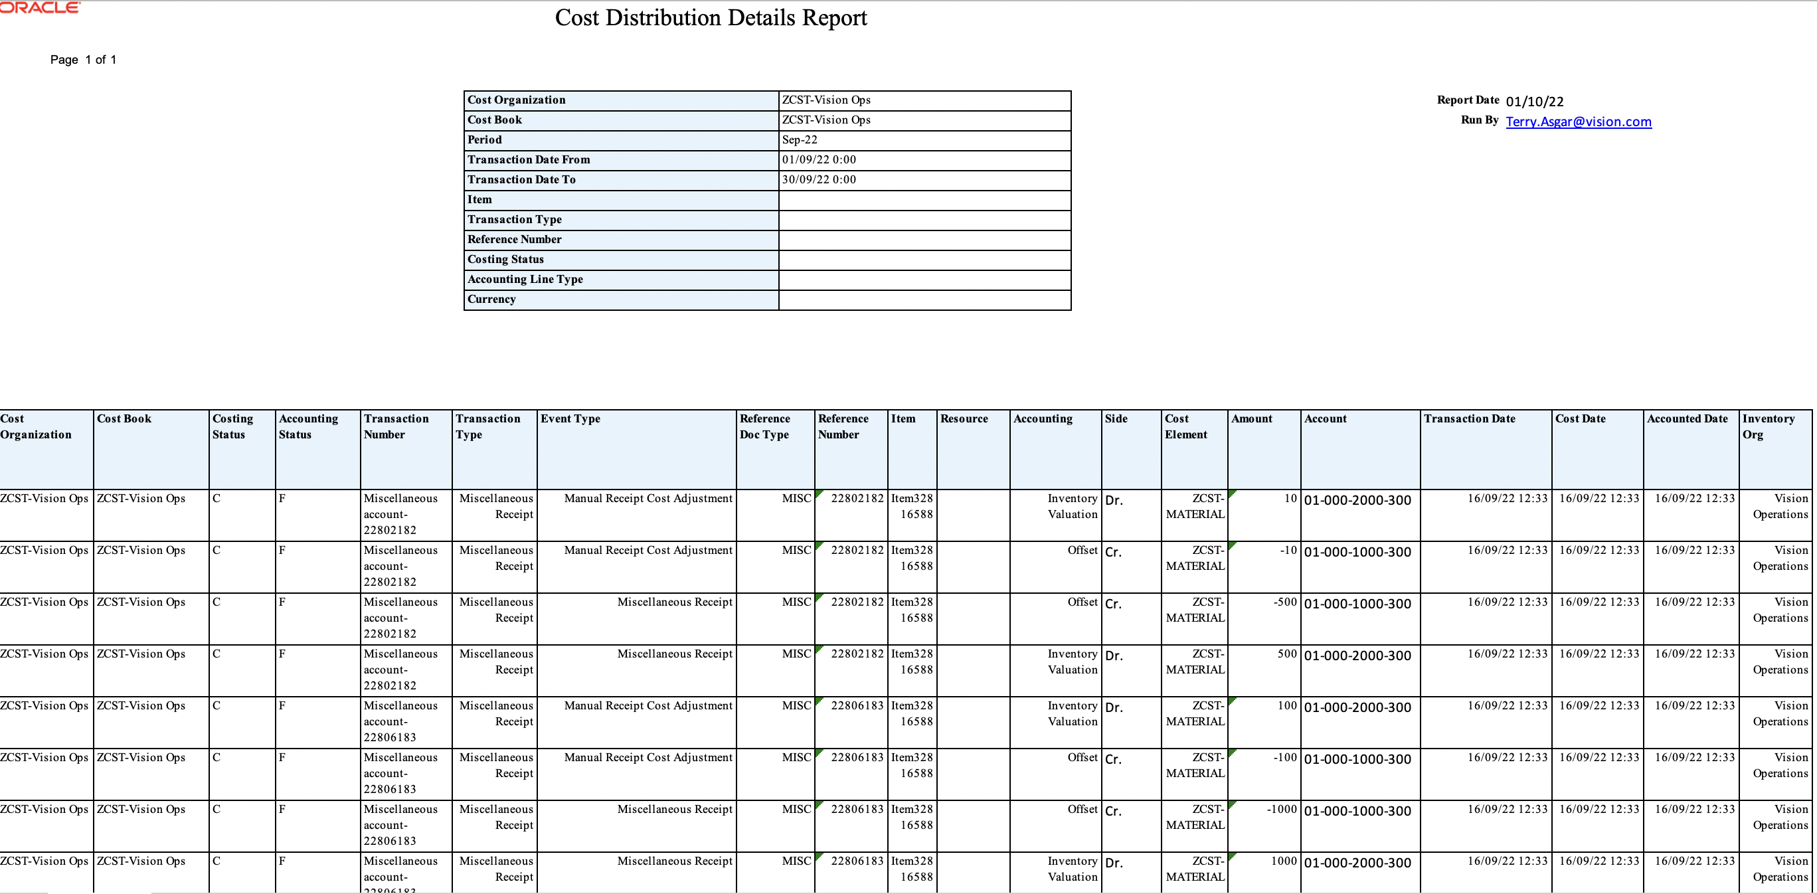Click the Transaction Number column header
1817x894 pixels.
tap(406, 450)
